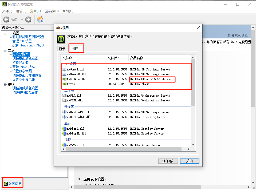
Task: Open 调整视频颜色设置
Action: (x=25, y=88)
